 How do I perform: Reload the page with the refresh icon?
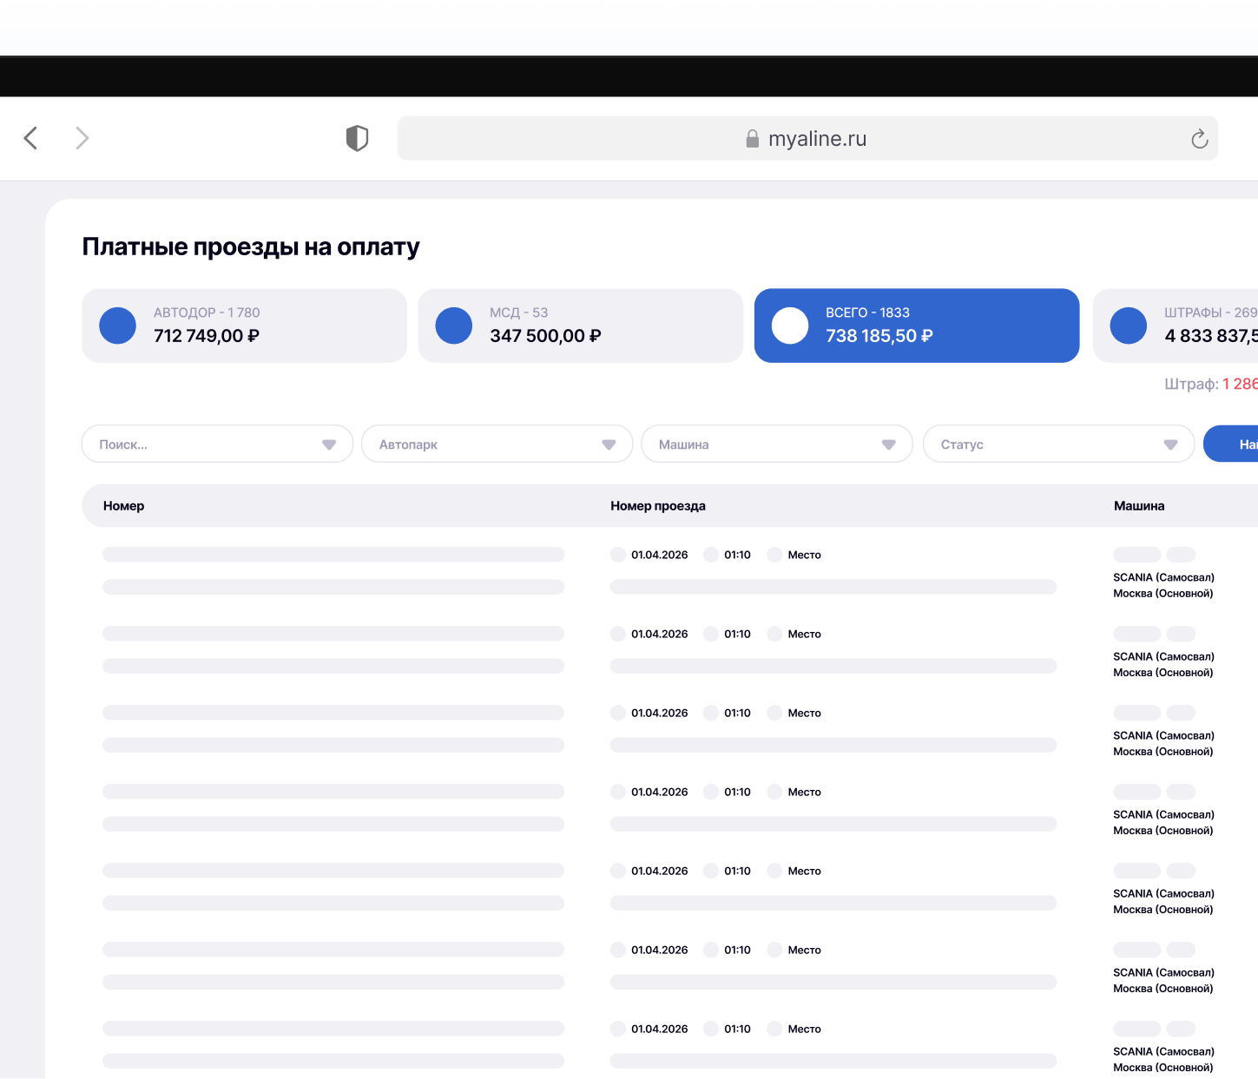1199,139
